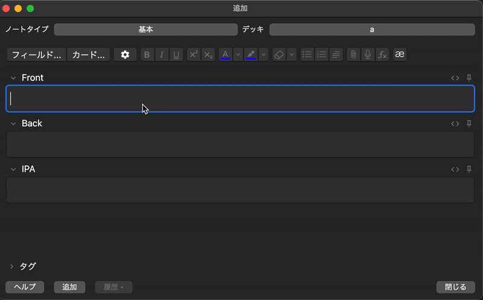Apply the text color swatch
483x300 pixels.
pos(225,54)
